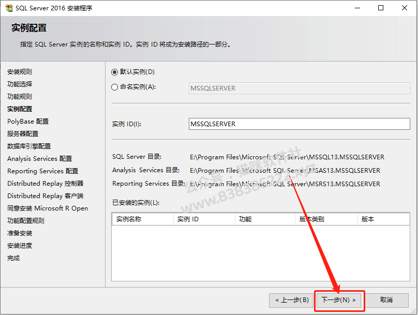
Task: Open the PolyBase 配置 sidebar step
Action: (28, 122)
